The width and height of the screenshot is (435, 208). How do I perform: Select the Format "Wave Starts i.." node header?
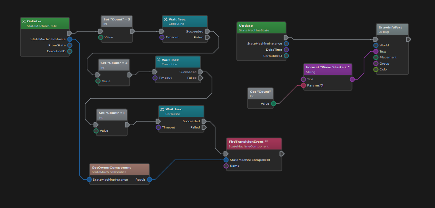[328, 69]
